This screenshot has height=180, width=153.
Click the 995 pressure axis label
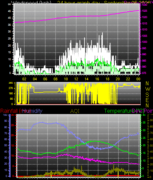click(144, 48)
